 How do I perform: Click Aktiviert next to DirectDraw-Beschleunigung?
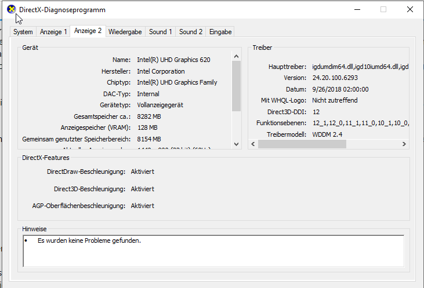click(143, 172)
